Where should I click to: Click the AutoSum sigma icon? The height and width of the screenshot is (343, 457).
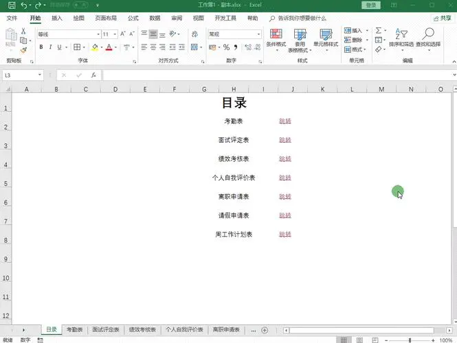click(x=378, y=30)
